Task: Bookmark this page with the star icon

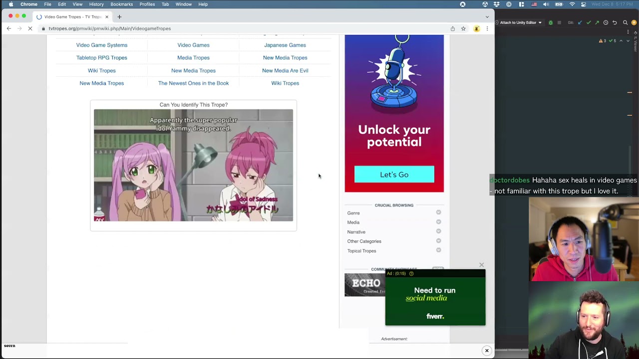Action: pos(463,28)
